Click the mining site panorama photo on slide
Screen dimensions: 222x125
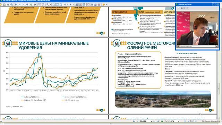[x=163, y=99]
